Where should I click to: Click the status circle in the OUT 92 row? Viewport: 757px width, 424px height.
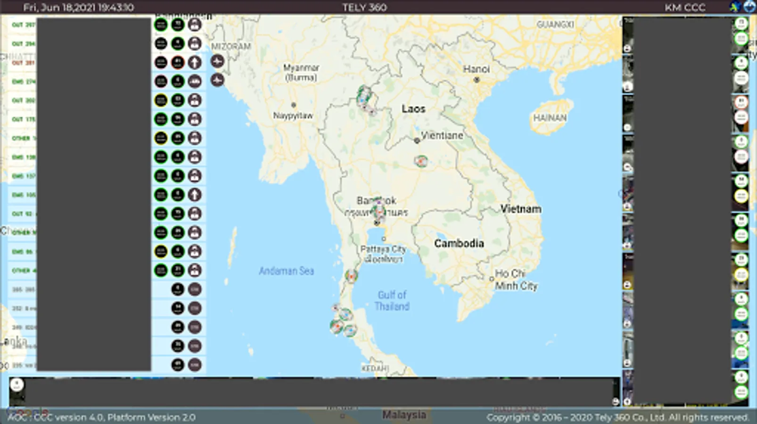161,213
